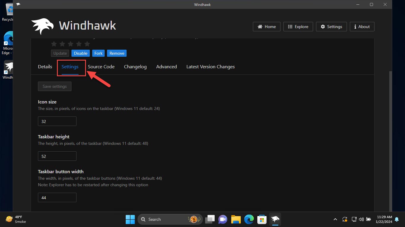Click the Taskbar height heading text
The height and width of the screenshot is (227, 405).
(54, 137)
